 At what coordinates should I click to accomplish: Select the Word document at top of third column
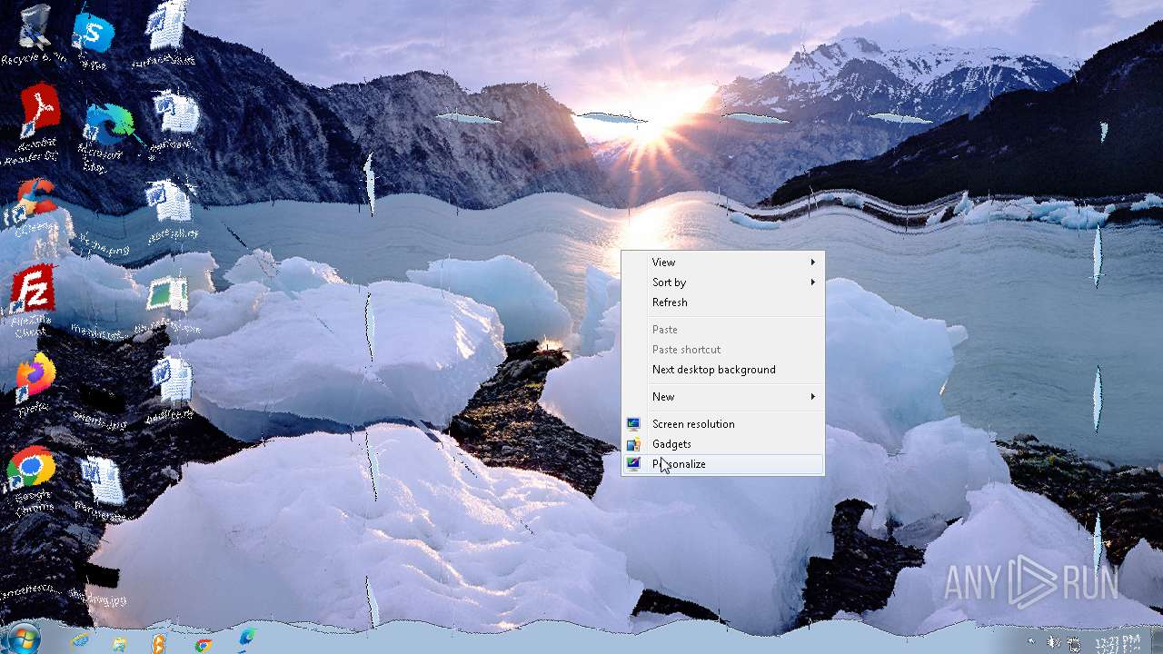[165, 33]
